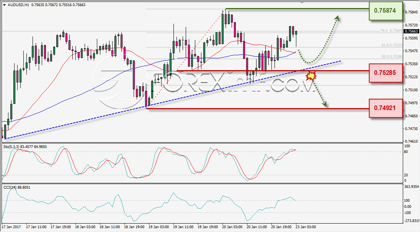Click the 17 Jan 11:00 time label
This screenshot has height=232, width=420.
pyautogui.click(x=36, y=227)
